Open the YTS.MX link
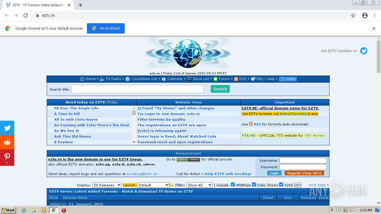The image size is (381, 214). point(249,136)
